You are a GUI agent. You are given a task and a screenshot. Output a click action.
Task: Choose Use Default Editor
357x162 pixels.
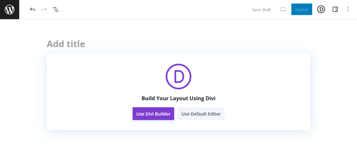pyautogui.click(x=201, y=114)
